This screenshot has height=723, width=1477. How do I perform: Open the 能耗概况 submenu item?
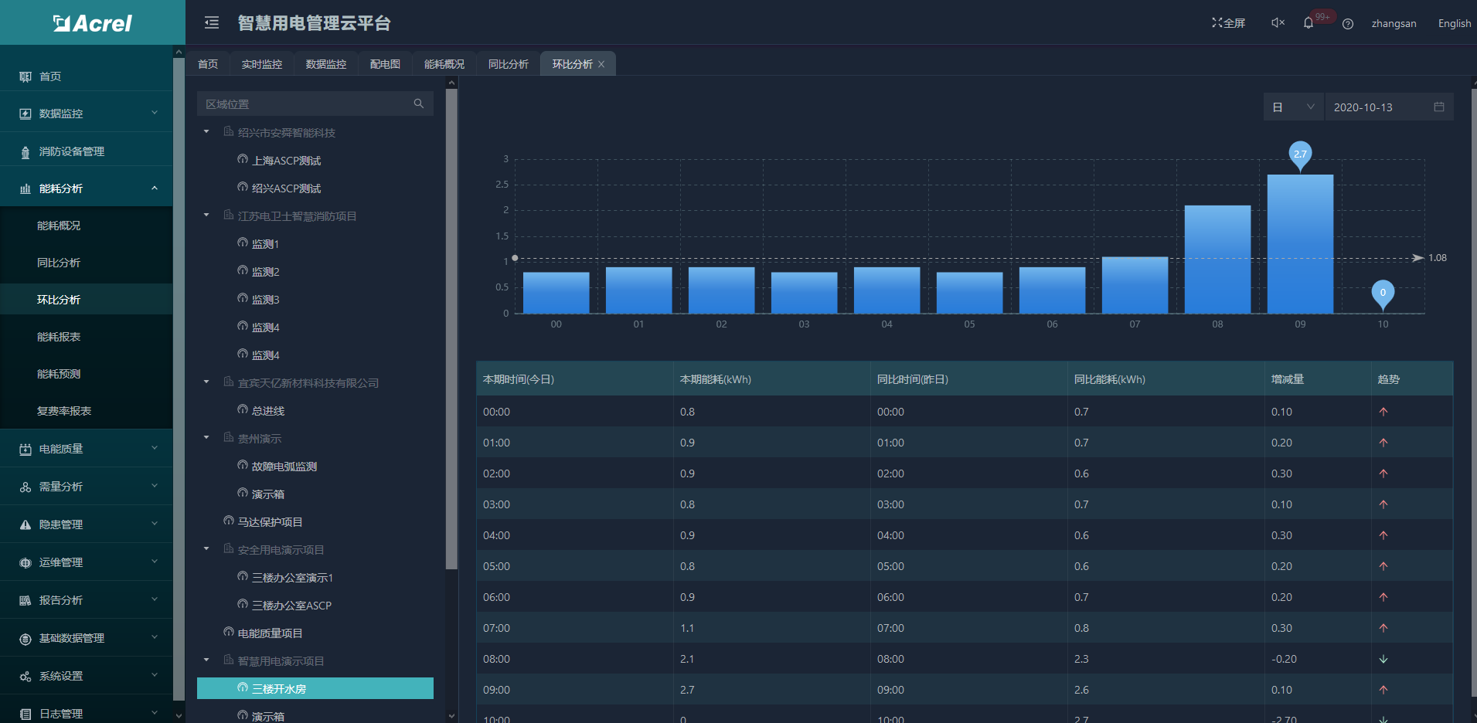[x=87, y=226]
